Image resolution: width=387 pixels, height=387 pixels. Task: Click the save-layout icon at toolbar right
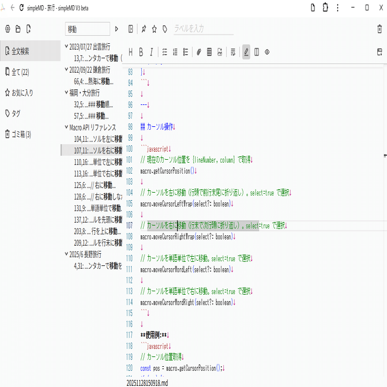pyautogui.click(x=380, y=52)
